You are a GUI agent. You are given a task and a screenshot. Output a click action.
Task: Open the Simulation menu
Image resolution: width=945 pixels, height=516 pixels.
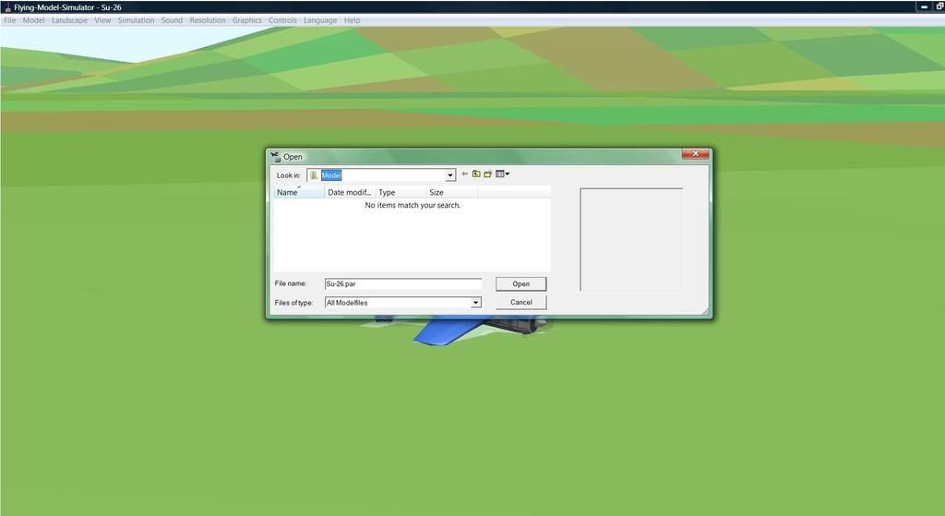(x=136, y=20)
